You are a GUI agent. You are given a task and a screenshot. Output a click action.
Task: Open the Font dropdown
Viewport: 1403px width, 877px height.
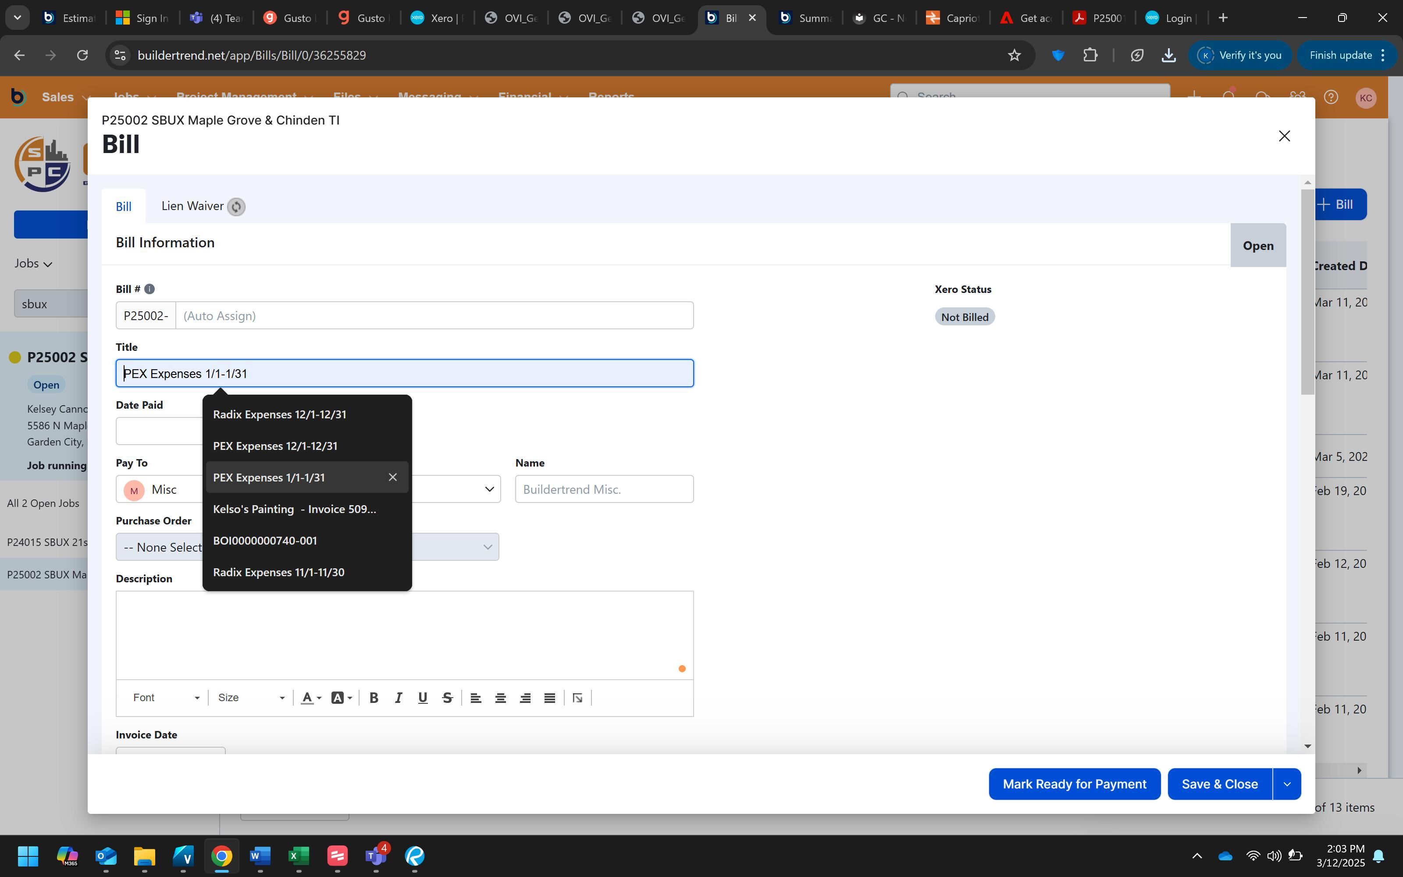tap(166, 698)
